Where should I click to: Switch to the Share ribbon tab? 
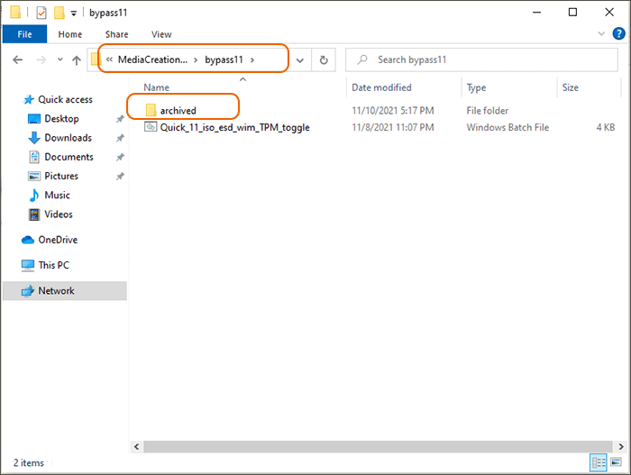click(x=116, y=34)
